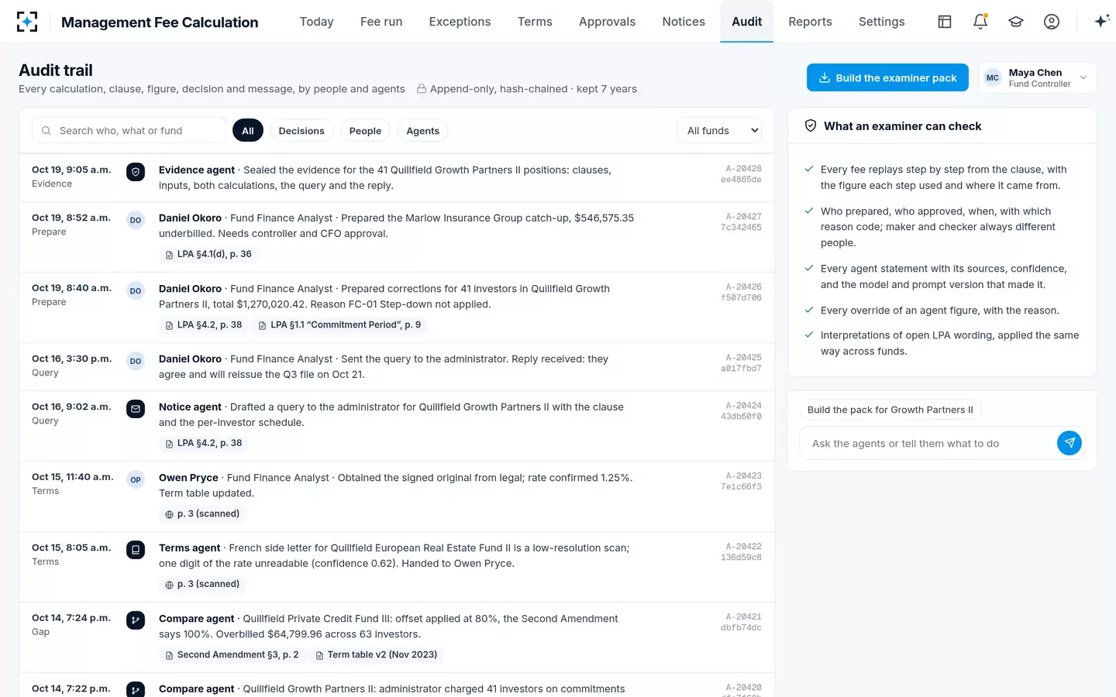Open the Term table v2 (Nov 2023) citation
This screenshot has height=697, width=1116.
click(377, 655)
